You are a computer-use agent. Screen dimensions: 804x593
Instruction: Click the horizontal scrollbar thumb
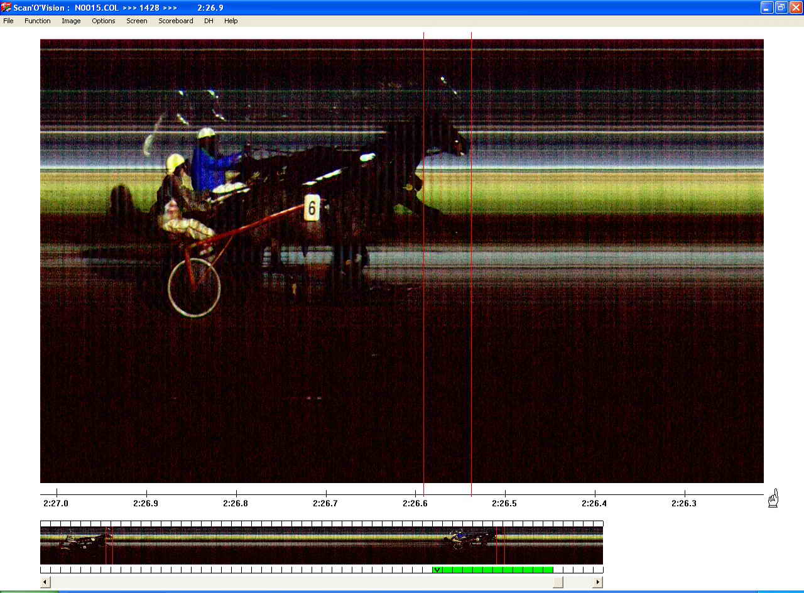558,582
